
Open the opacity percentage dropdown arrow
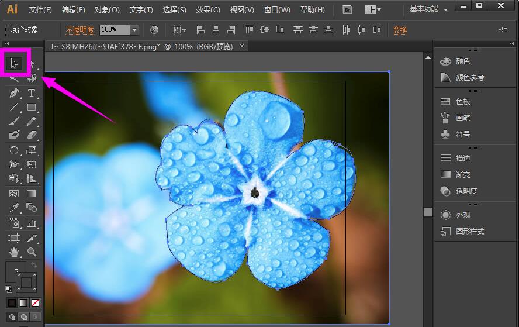[x=134, y=30]
